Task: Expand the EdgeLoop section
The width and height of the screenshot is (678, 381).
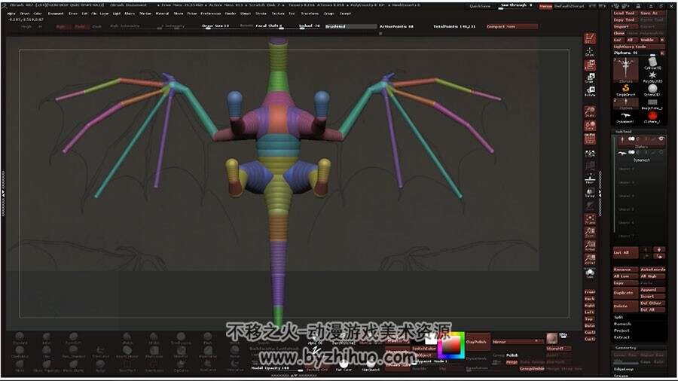Action: point(624,369)
